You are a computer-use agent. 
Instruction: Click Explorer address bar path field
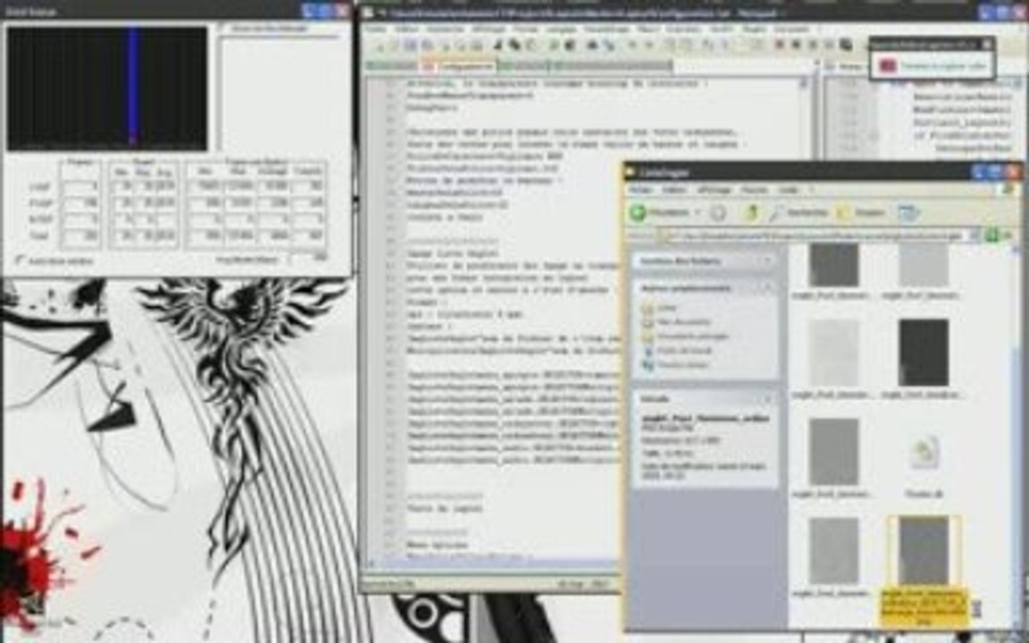814,234
